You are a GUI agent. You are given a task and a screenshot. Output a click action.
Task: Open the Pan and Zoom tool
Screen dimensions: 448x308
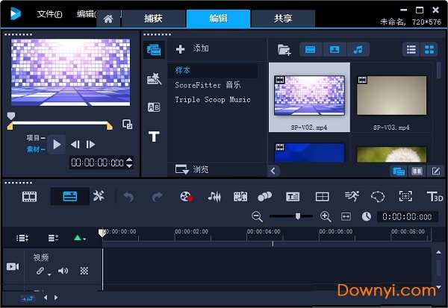click(405, 196)
